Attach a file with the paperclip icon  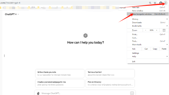(38, 93)
